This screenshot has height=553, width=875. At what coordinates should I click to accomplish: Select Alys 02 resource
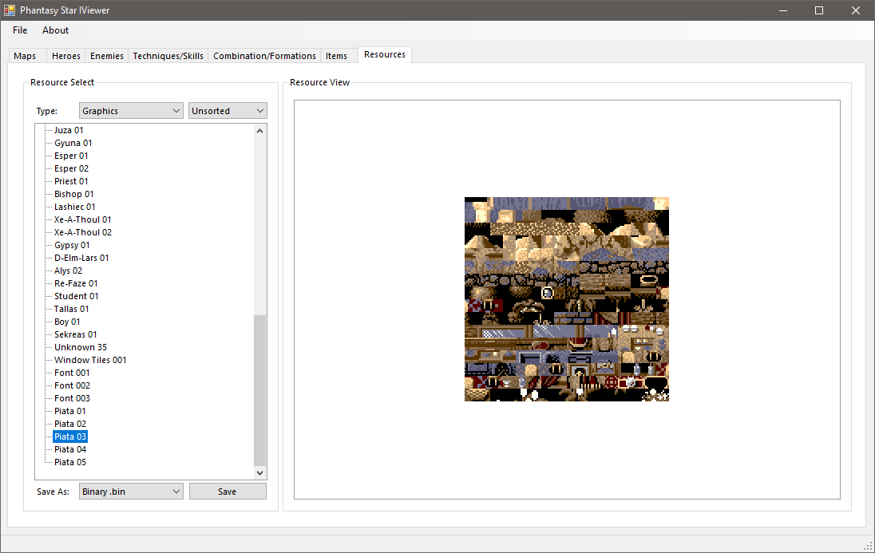(x=68, y=271)
